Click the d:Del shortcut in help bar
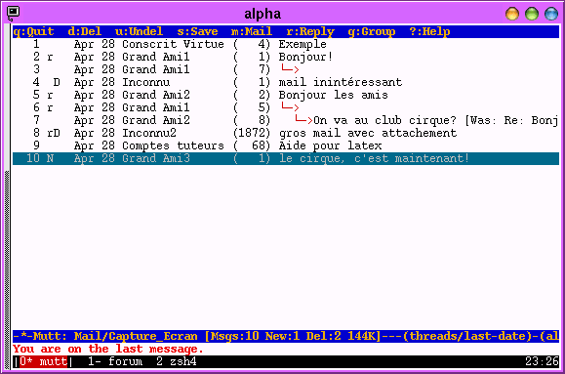 click(x=85, y=32)
